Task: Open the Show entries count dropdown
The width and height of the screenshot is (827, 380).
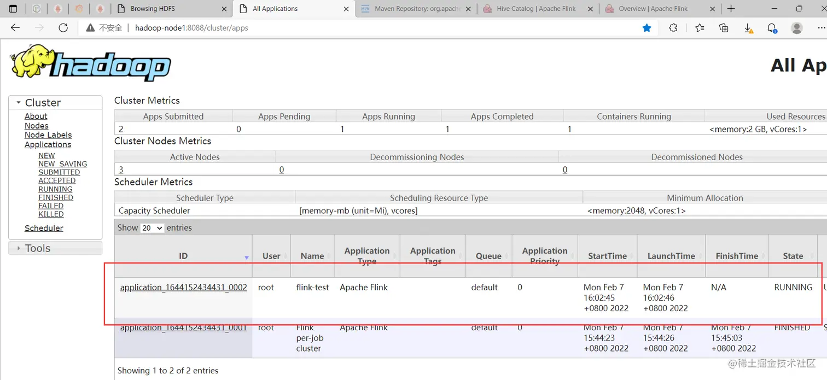Action: point(152,228)
